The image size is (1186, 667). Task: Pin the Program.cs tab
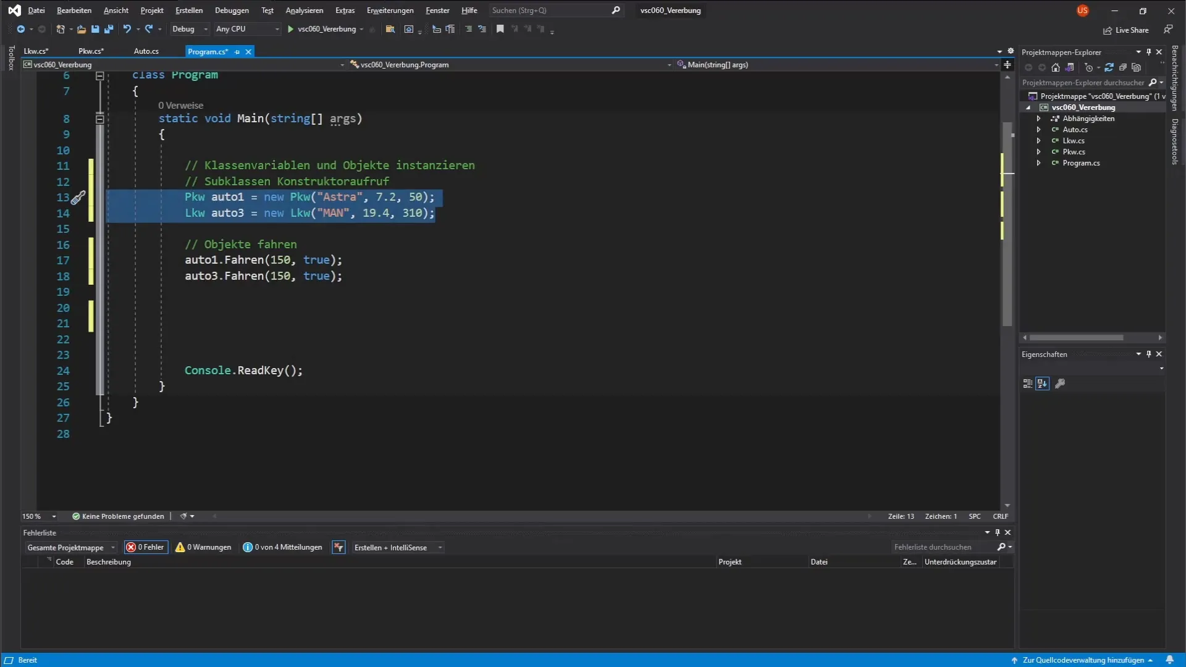point(237,52)
